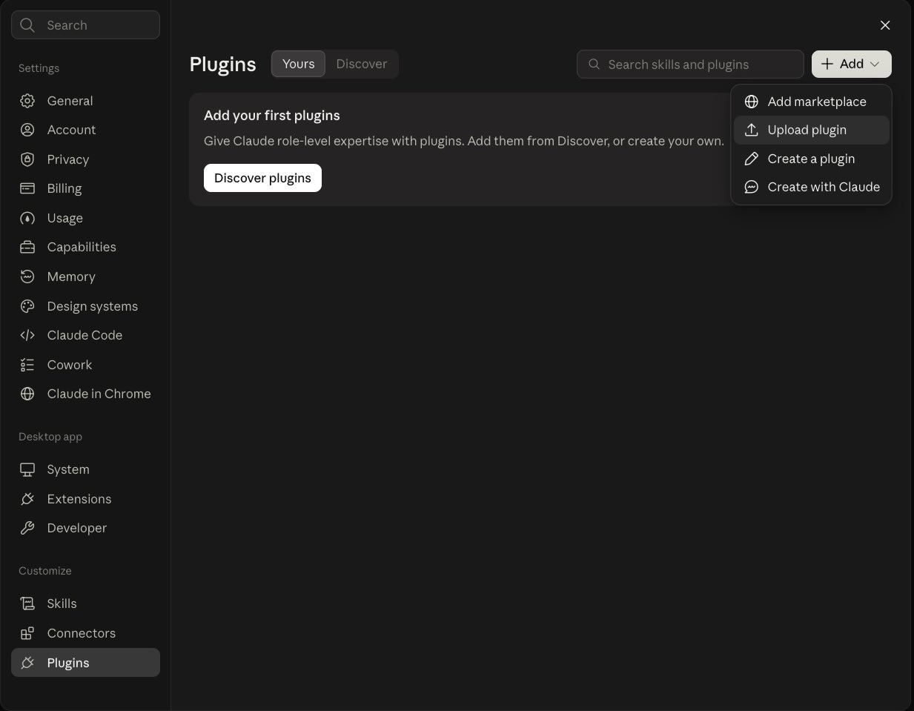Click the Skills scroll icon
914x711 pixels.
27,603
